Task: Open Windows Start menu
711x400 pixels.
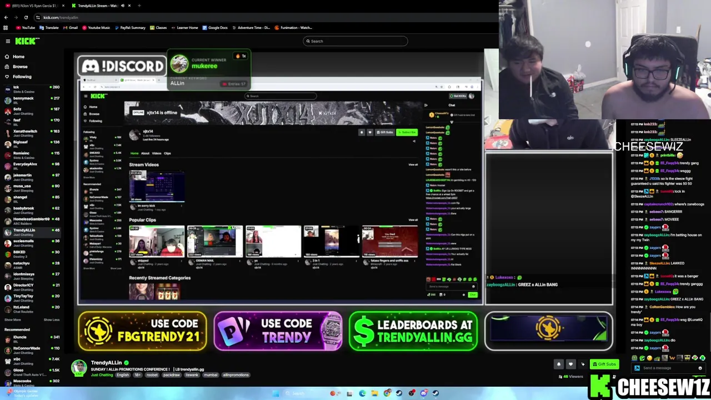Action: (276, 393)
